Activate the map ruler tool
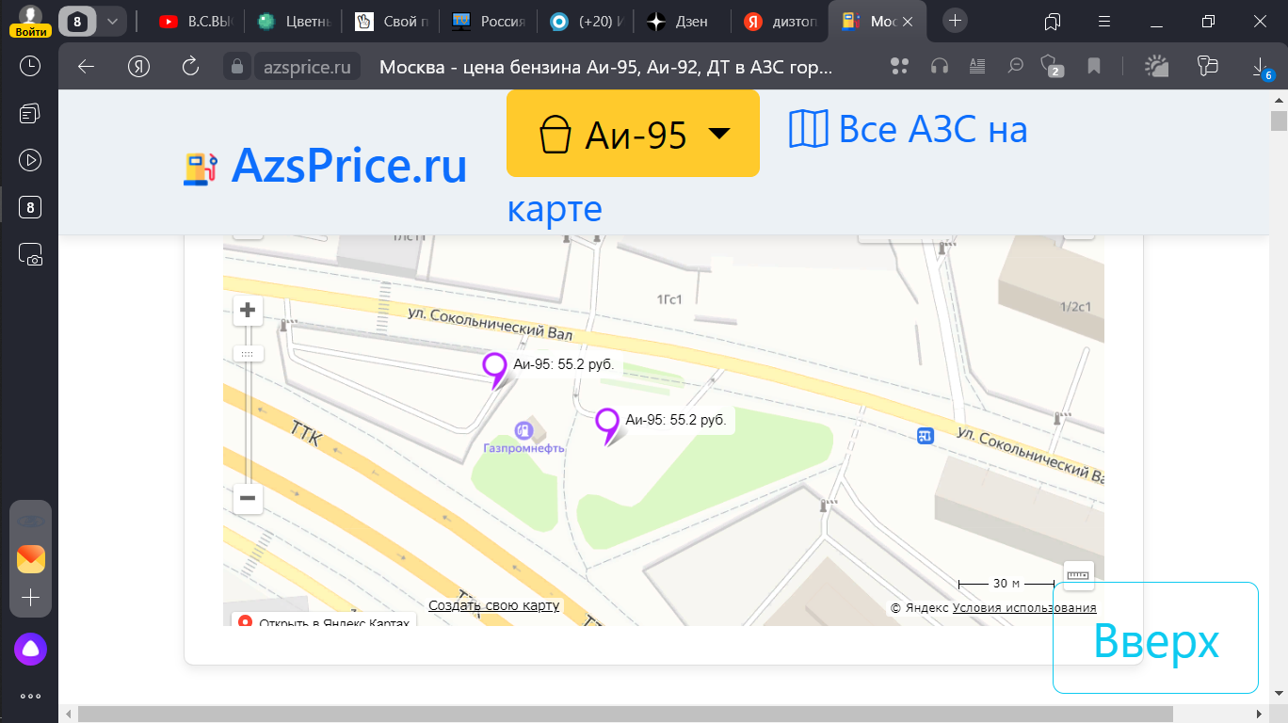Screen dimensions: 1288x723 (1078, 573)
